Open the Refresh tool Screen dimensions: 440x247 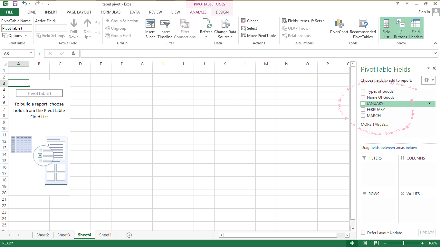coord(206,28)
